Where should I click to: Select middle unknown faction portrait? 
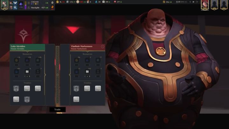tap(214, 5)
